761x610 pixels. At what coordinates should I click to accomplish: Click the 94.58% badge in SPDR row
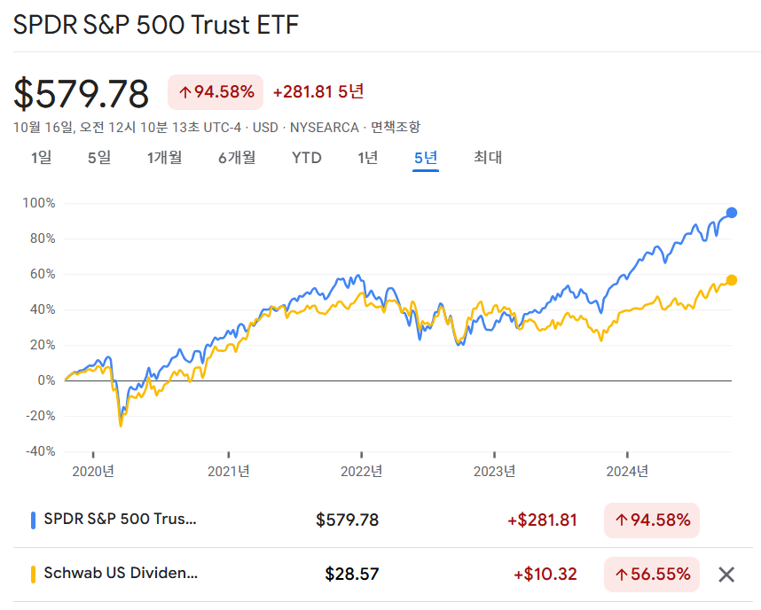(x=651, y=520)
